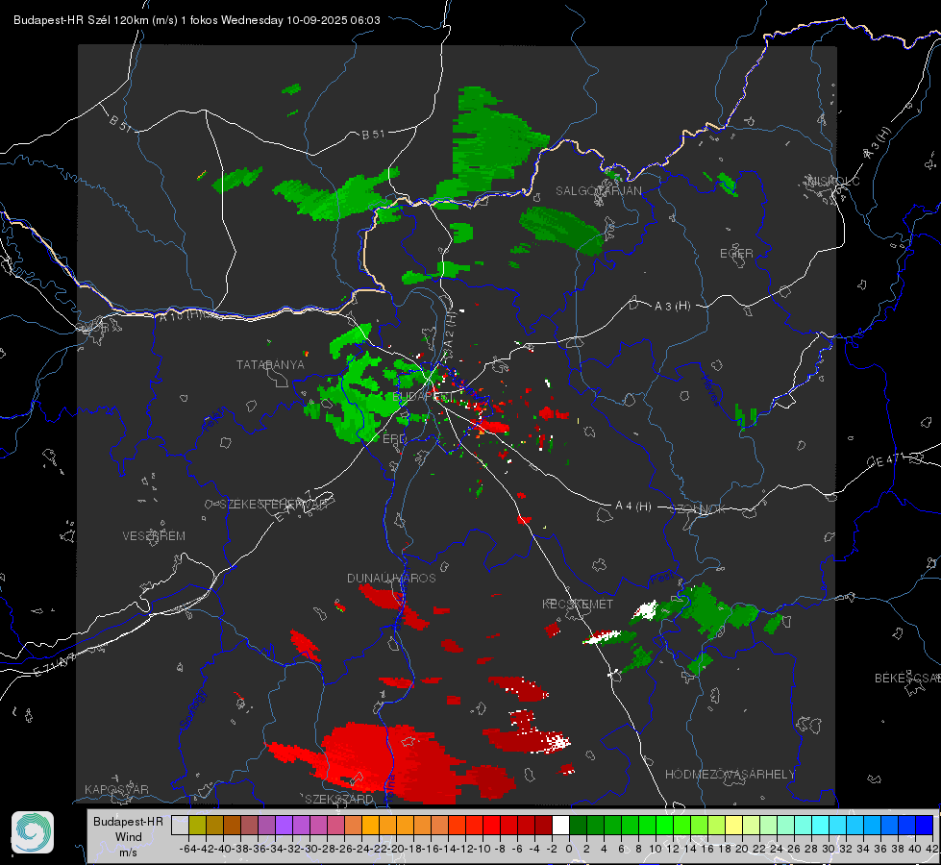Click the 42 value ending the legend scale

tap(932, 849)
